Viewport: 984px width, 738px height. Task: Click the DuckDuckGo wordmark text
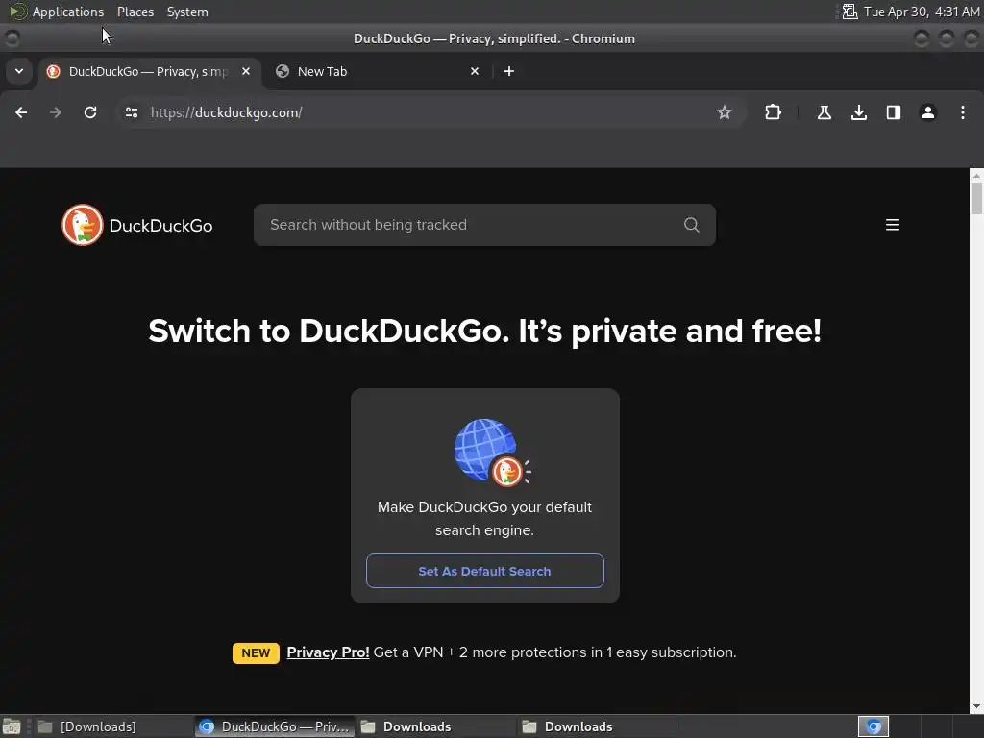(x=160, y=225)
